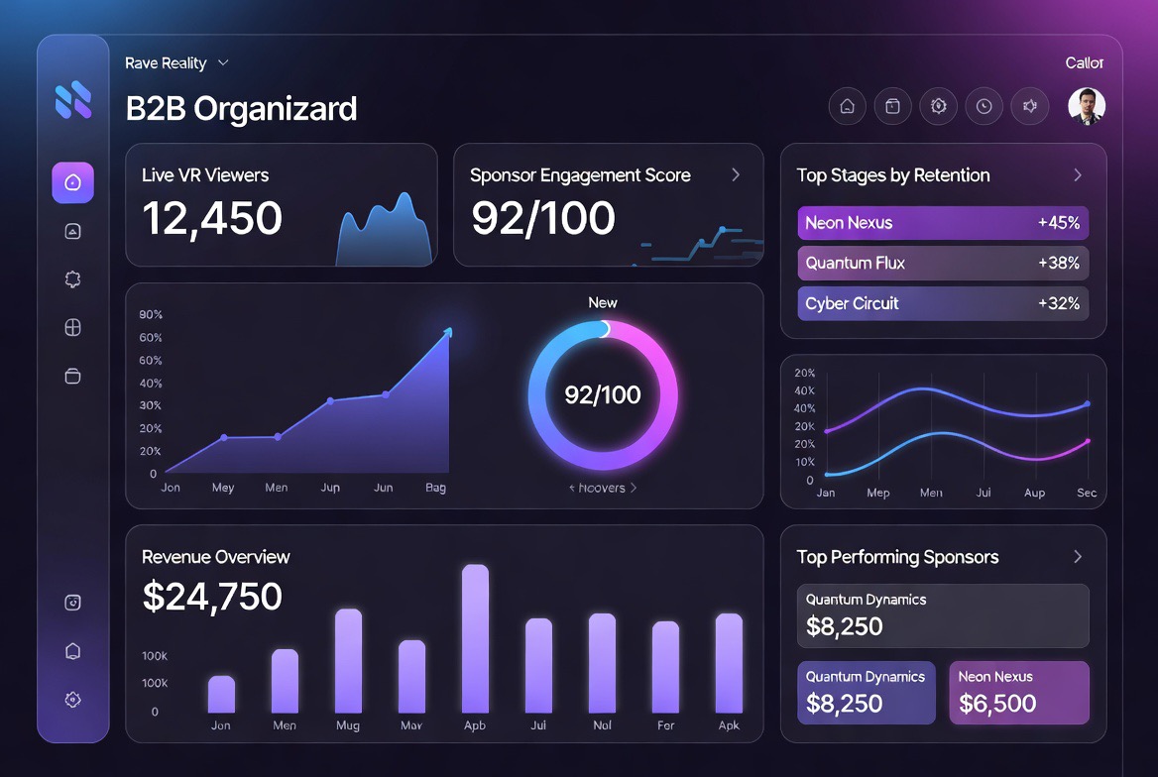Screen dimensions: 1158x777
Task: Click the round gear icon in the header
Action: click(939, 106)
